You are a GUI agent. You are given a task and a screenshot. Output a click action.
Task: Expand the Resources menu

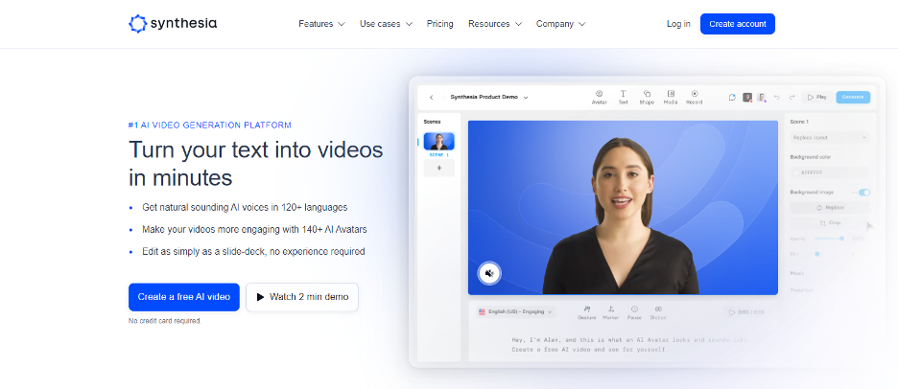point(495,24)
